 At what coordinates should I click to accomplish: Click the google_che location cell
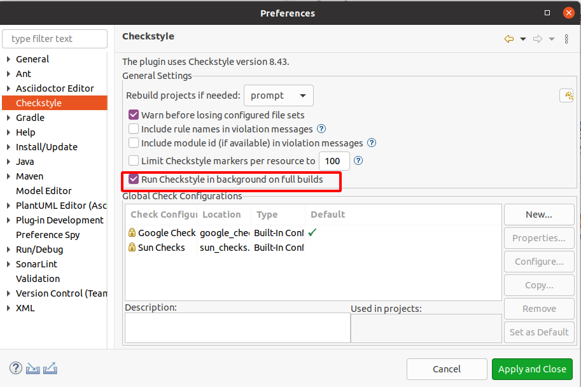click(x=224, y=233)
